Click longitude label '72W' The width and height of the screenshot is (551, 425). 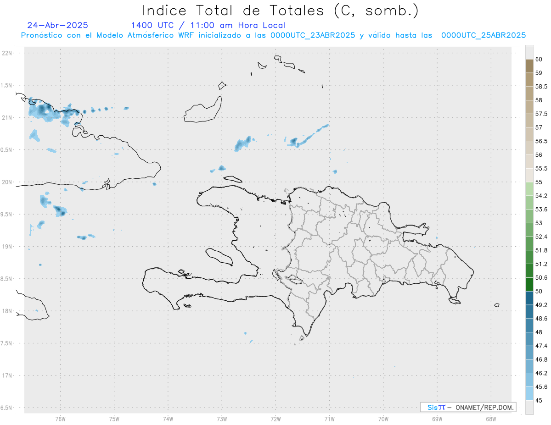[275, 419]
